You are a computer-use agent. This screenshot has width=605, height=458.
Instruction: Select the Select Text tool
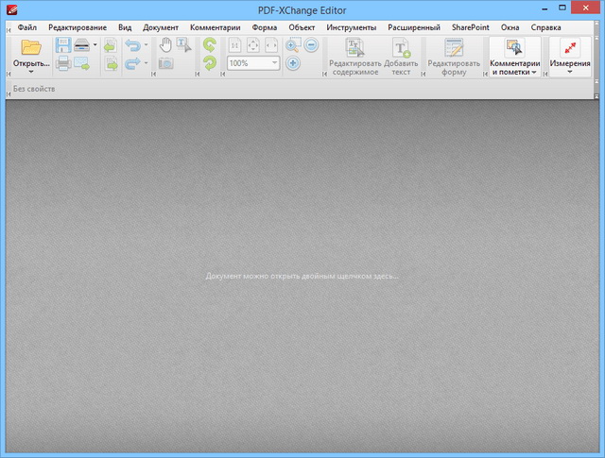183,45
